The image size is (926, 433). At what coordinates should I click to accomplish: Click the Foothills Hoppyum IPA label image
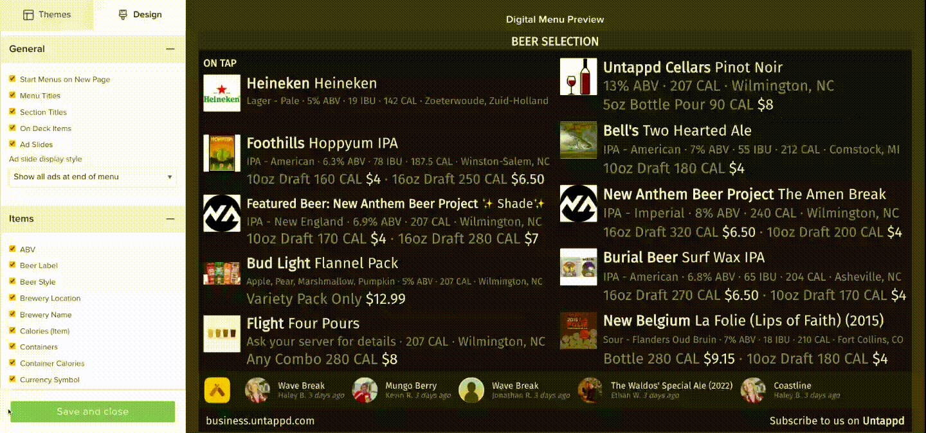click(222, 153)
